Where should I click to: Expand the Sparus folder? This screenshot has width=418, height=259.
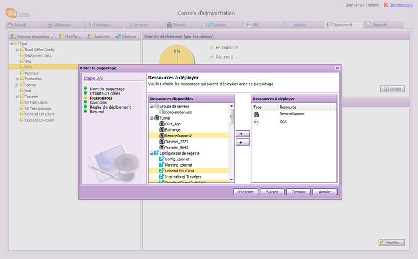(17, 85)
